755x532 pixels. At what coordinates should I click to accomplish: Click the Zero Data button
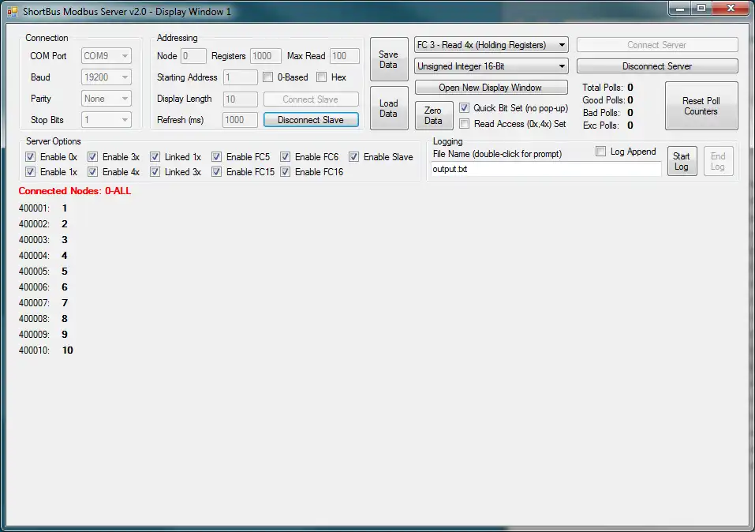[434, 116]
